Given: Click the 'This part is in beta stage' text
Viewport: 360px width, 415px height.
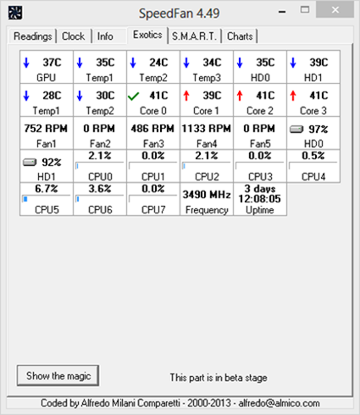Looking at the screenshot, I should (x=219, y=378).
